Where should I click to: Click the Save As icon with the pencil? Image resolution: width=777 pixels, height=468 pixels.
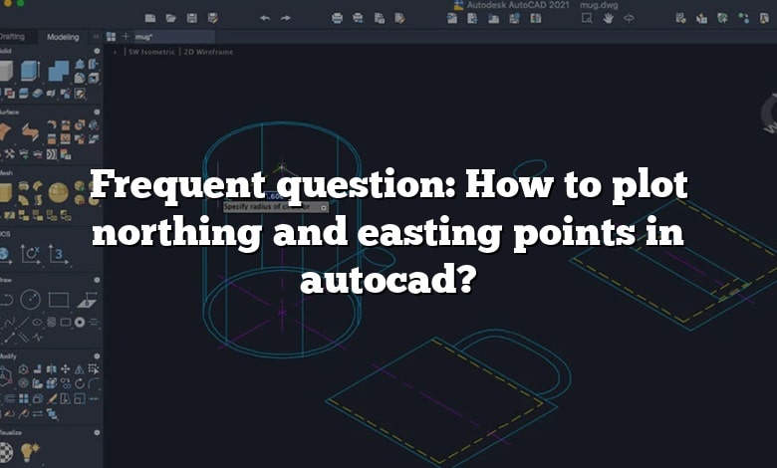pyautogui.click(x=213, y=18)
